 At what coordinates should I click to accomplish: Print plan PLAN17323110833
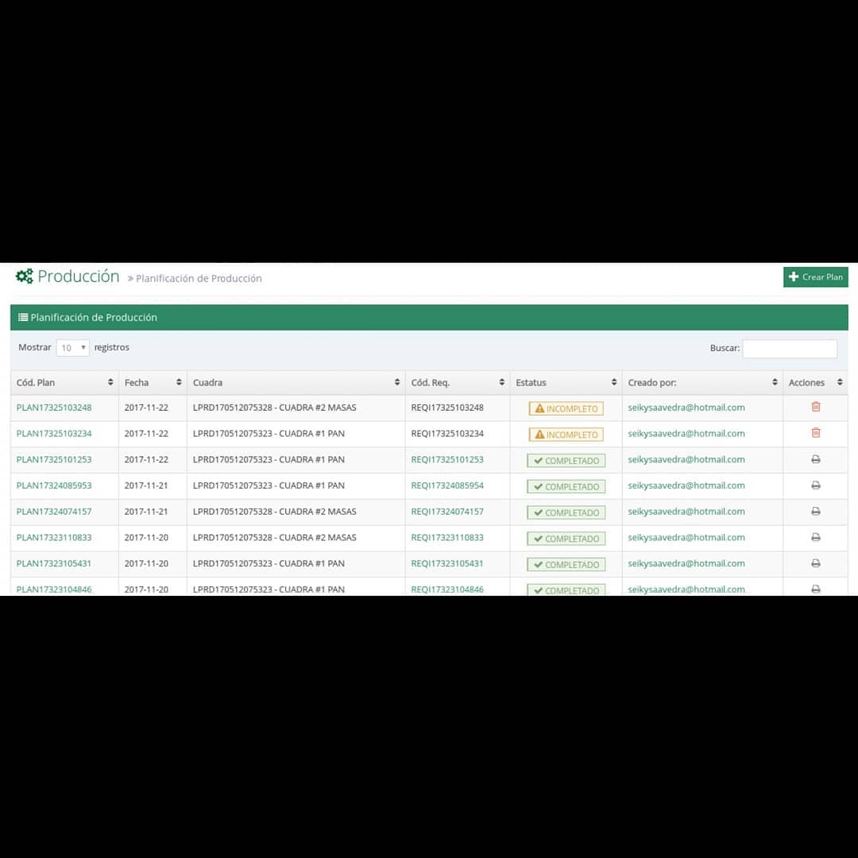coord(816,537)
